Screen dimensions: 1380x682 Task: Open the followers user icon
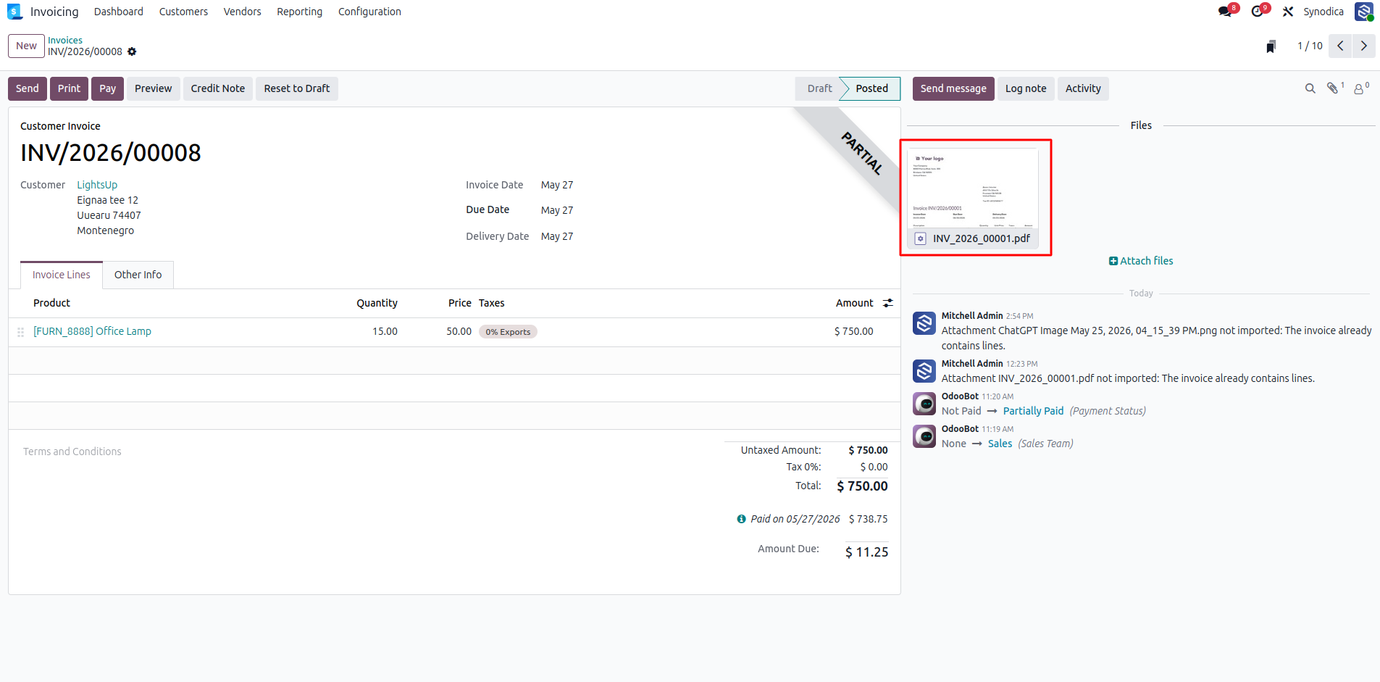(1360, 88)
